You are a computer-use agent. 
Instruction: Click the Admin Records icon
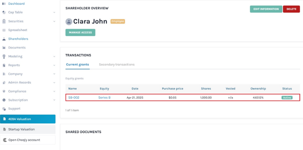4,82
